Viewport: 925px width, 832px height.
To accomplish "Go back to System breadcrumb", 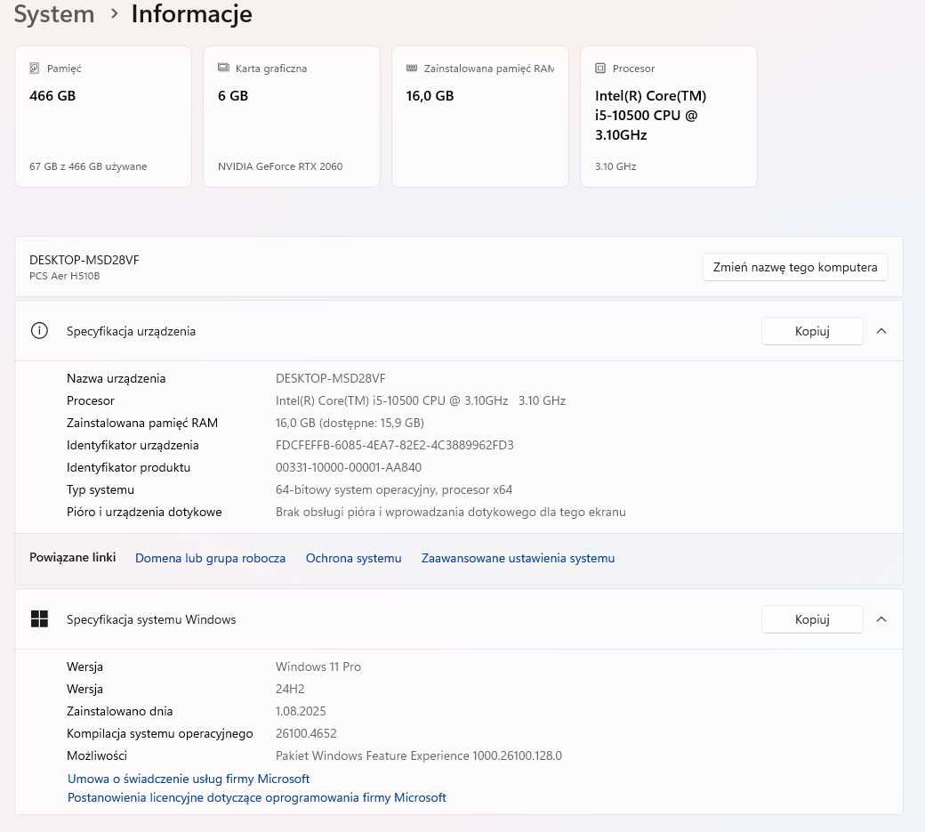I will click(x=54, y=14).
